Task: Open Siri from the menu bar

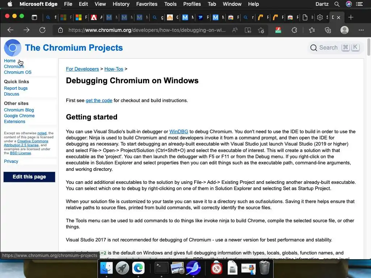Action: pos(349,4)
